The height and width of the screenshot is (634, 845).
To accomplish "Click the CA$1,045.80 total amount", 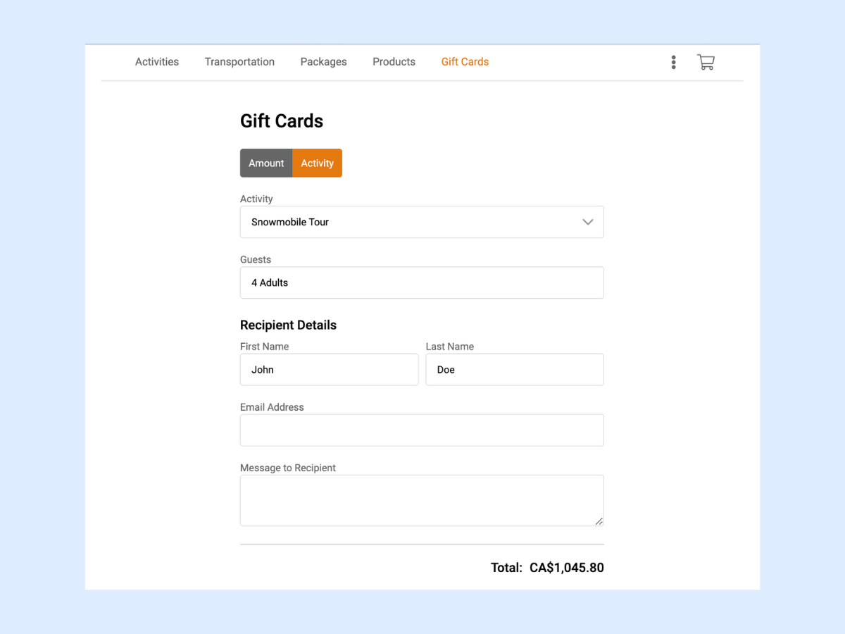I will click(x=567, y=567).
